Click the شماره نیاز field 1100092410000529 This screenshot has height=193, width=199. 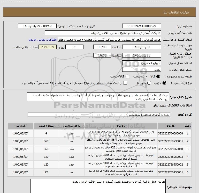[x=142, y=26]
